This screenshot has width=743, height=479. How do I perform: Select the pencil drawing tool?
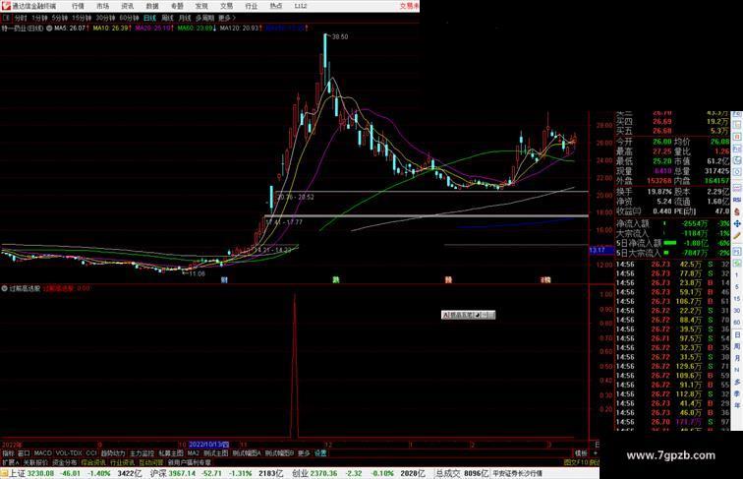[x=737, y=235]
